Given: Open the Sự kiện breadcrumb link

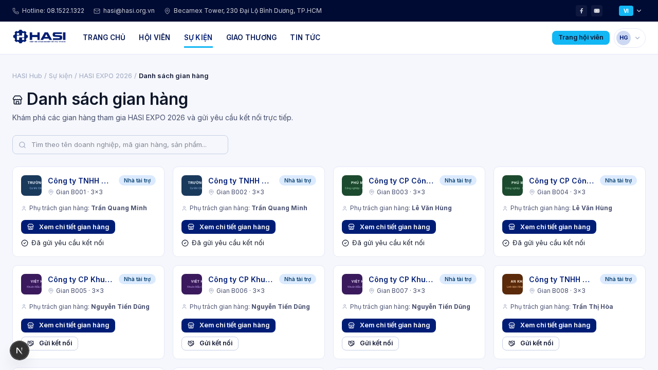Looking at the screenshot, I should coord(61,76).
